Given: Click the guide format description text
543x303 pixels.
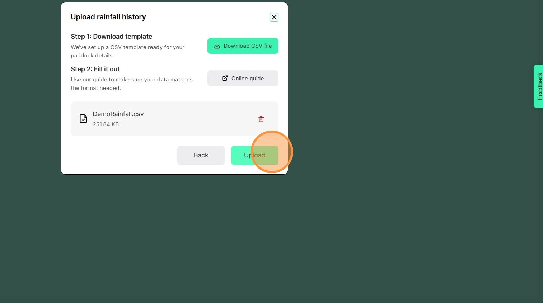Looking at the screenshot, I should [x=132, y=84].
